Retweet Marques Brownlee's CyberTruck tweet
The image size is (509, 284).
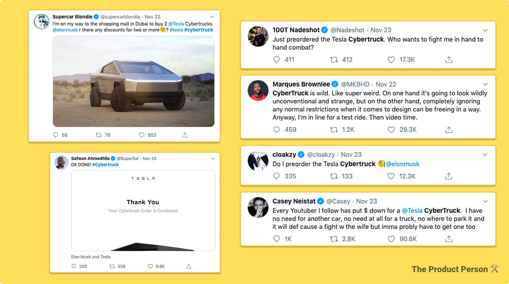pyautogui.click(x=334, y=130)
